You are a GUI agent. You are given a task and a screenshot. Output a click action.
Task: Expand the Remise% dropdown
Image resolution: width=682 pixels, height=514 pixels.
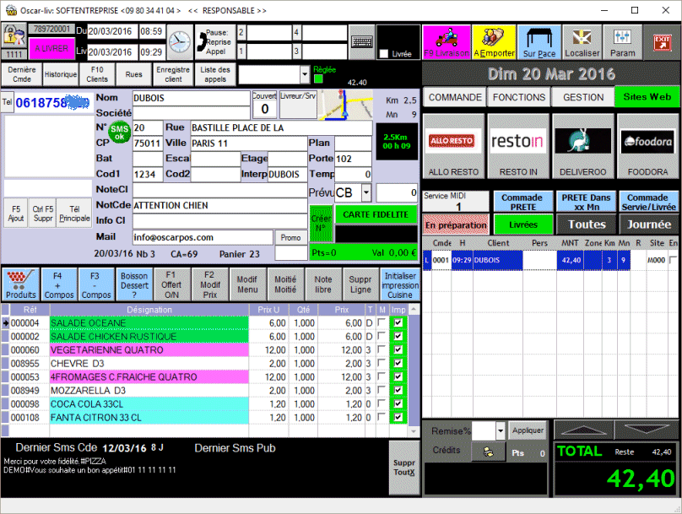pos(501,430)
